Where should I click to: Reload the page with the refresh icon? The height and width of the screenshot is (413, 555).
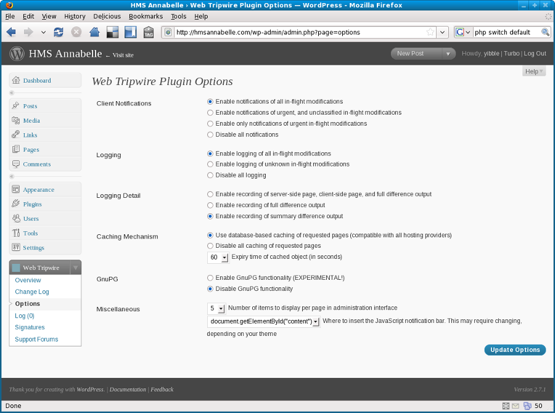point(59,32)
